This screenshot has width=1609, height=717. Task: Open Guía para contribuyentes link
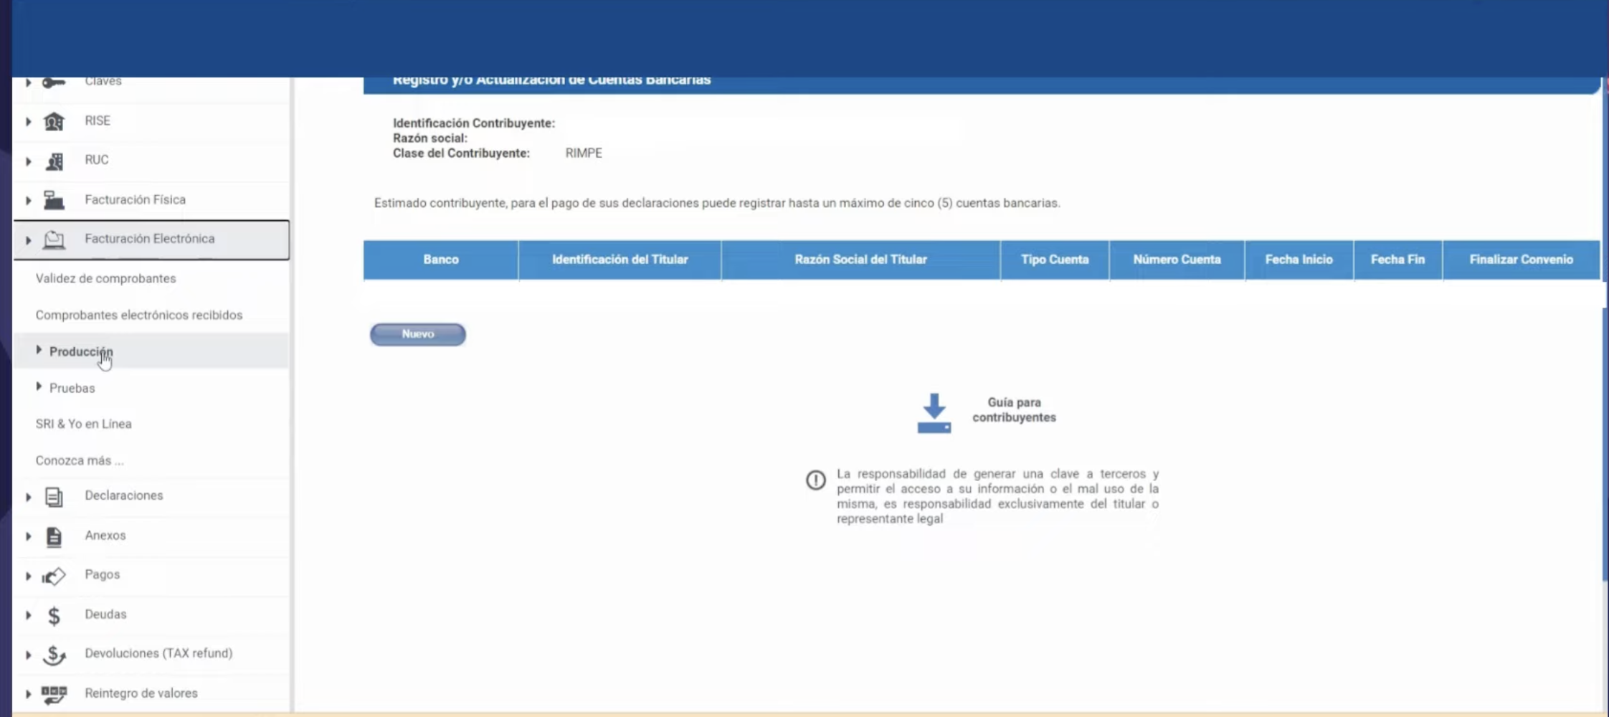pyautogui.click(x=1014, y=410)
